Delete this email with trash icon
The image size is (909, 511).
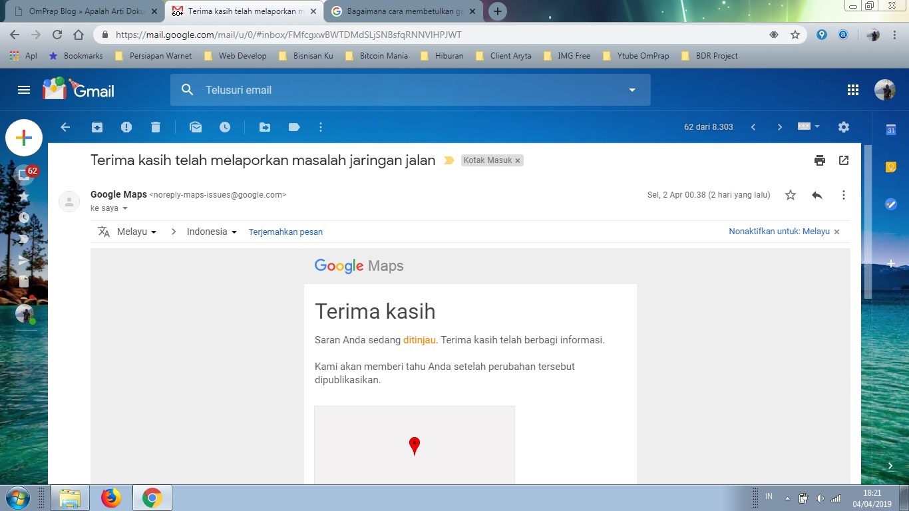156,127
